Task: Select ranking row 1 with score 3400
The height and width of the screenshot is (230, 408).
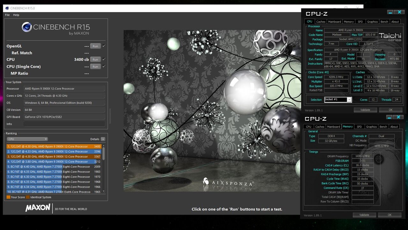Action: tap(54, 146)
